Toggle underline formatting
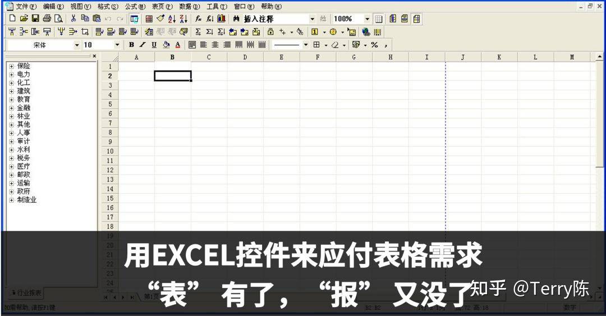 154,45
